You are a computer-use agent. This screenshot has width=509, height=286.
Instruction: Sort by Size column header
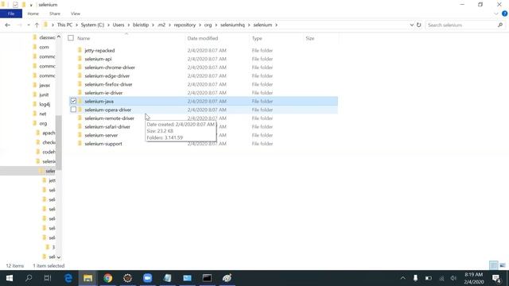(x=310, y=38)
